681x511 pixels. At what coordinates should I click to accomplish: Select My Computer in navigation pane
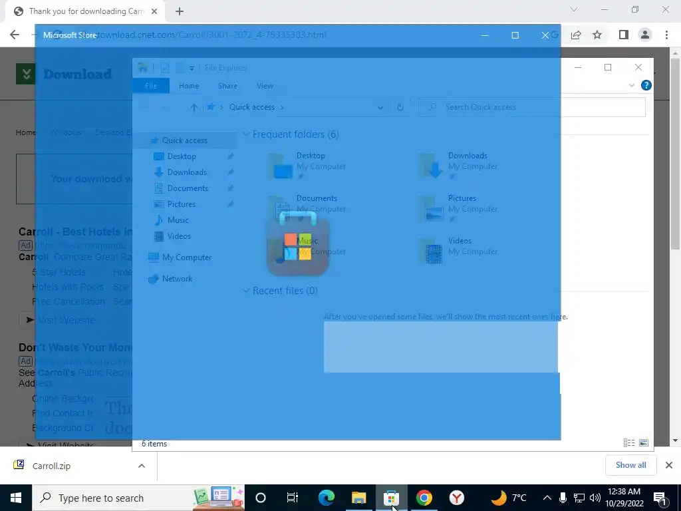coord(187,257)
